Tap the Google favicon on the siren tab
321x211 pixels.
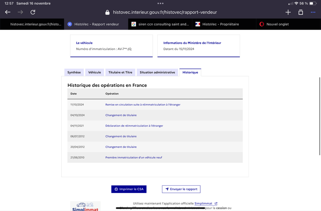click(134, 24)
